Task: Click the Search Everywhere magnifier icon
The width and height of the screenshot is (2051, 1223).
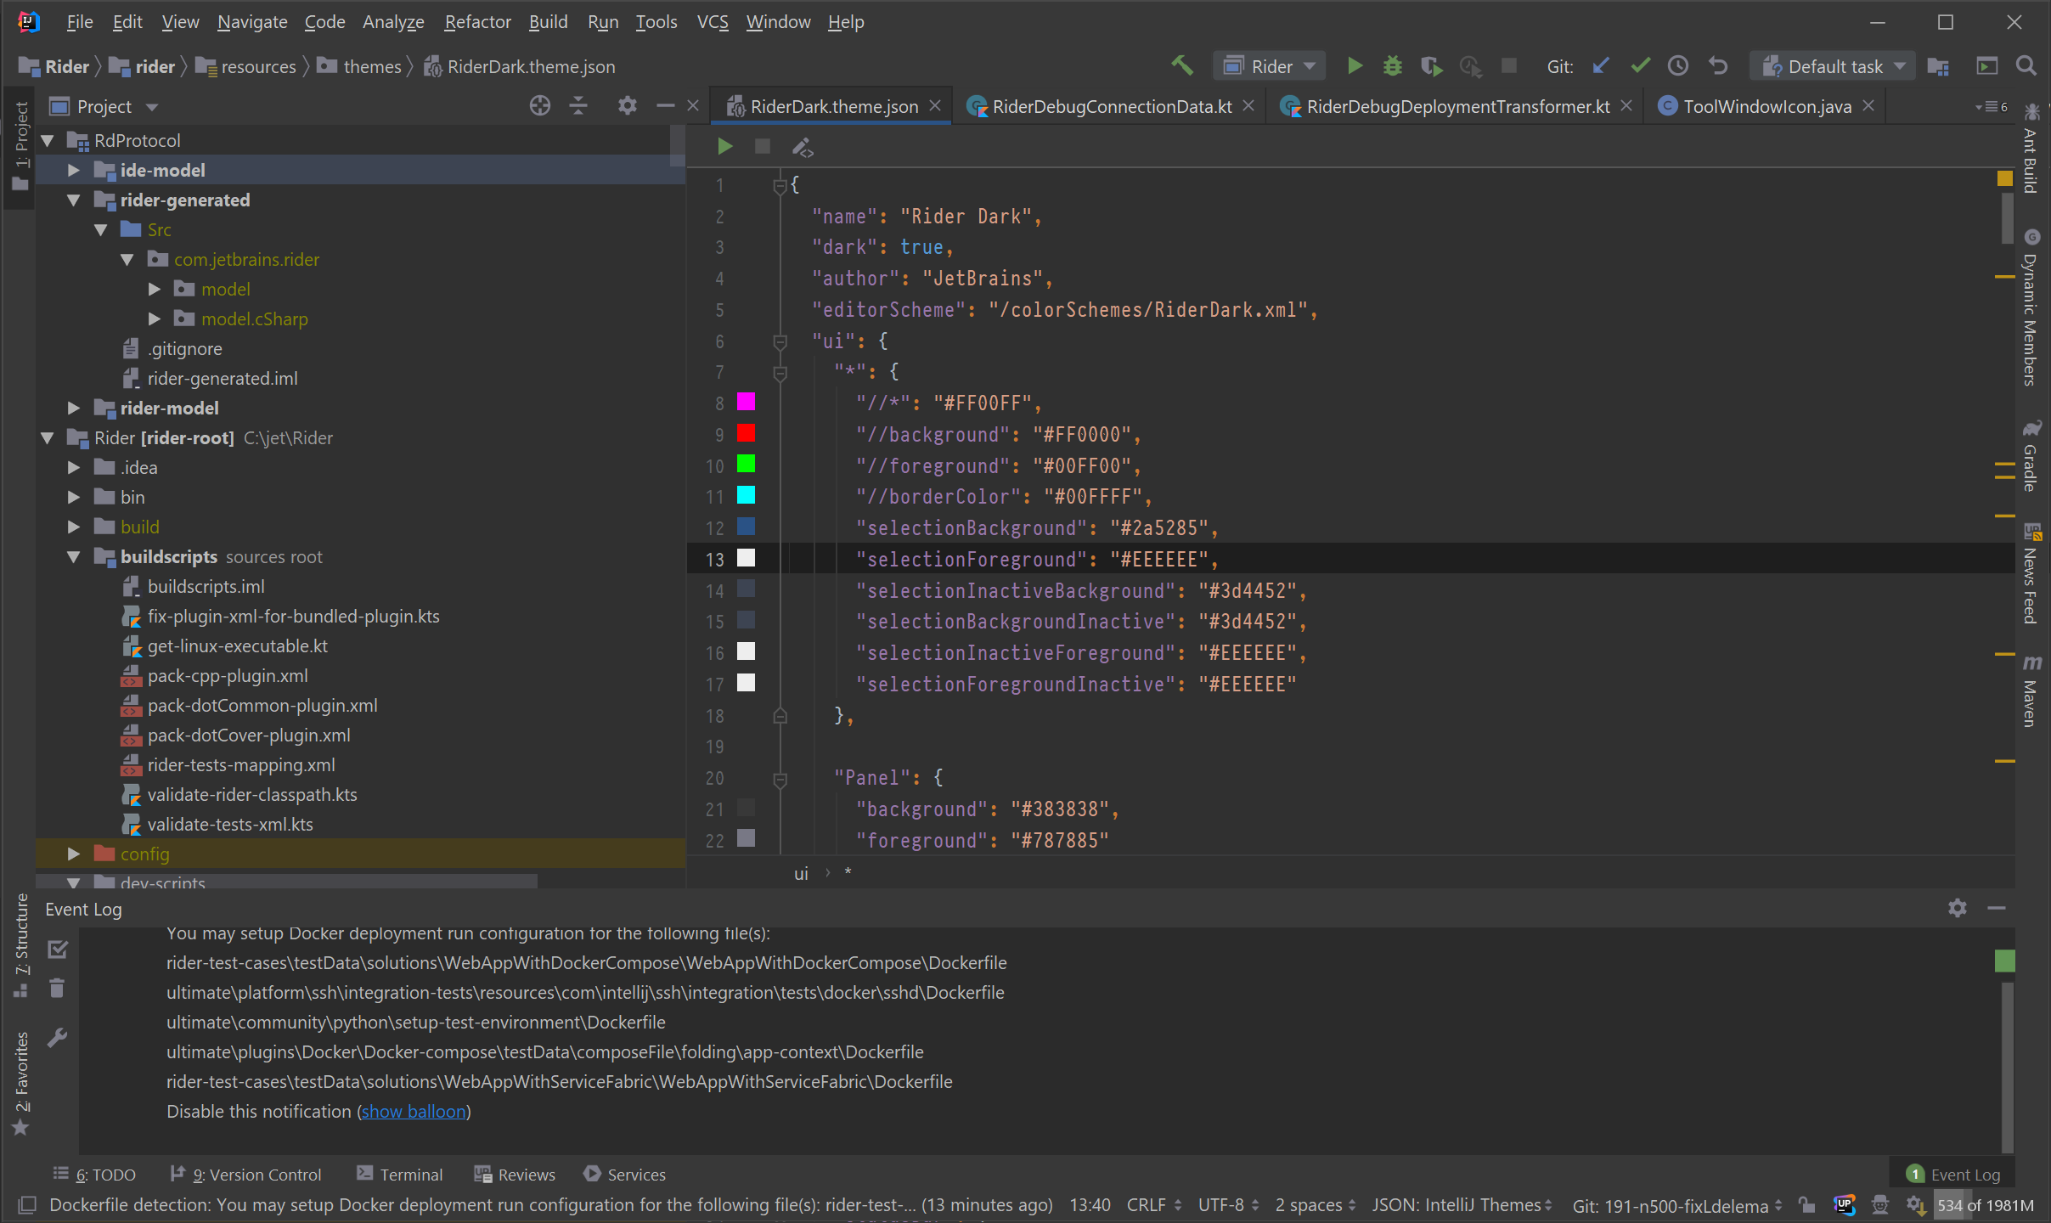Action: [2026, 65]
